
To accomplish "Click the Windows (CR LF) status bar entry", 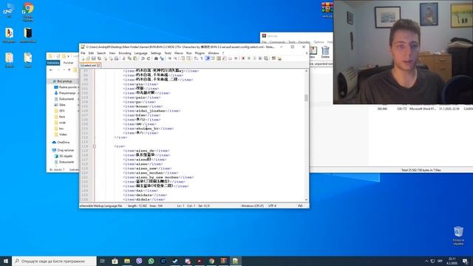I will click(x=253, y=205).
